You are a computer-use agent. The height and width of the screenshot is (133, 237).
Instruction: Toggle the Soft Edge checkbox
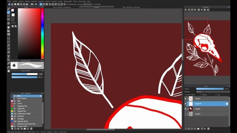click(x=93, y=4)
